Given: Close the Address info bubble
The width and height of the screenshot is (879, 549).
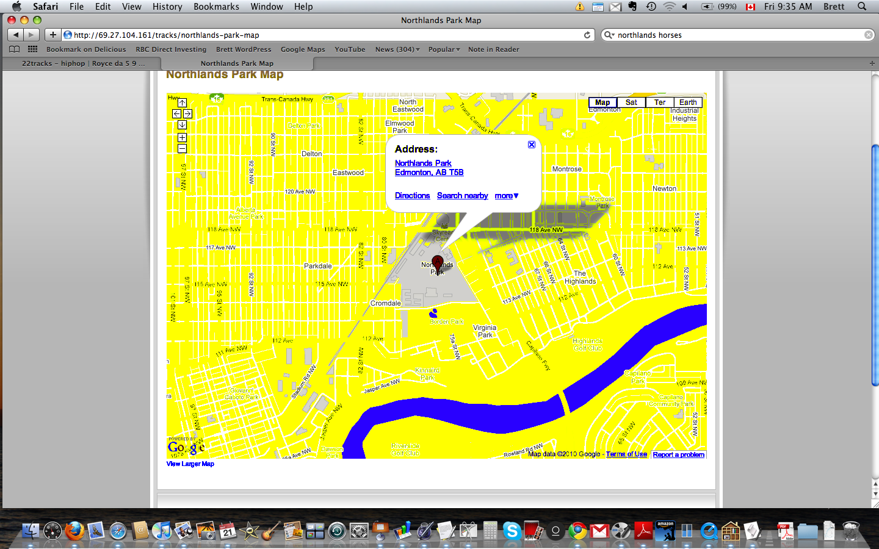Looking at the screenshot, I should (532, 145).
